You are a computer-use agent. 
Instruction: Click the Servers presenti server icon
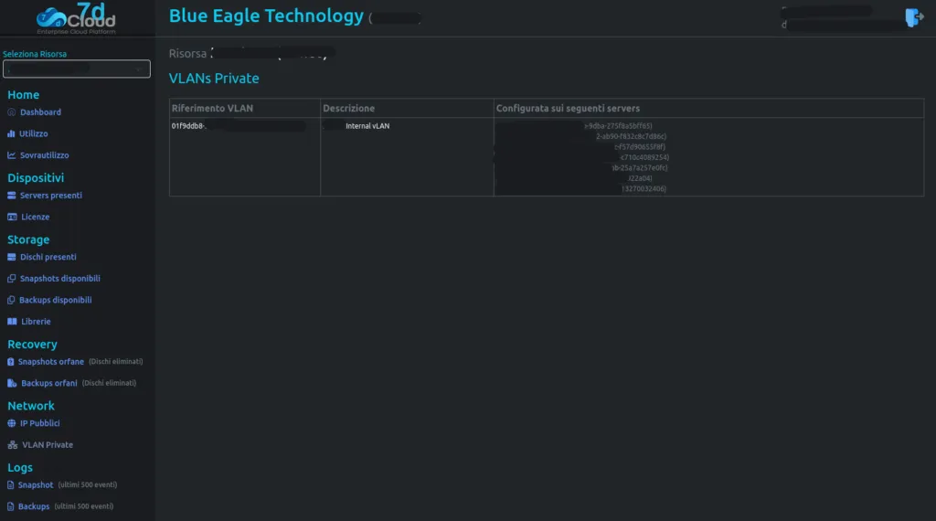(x=11, y=196)
